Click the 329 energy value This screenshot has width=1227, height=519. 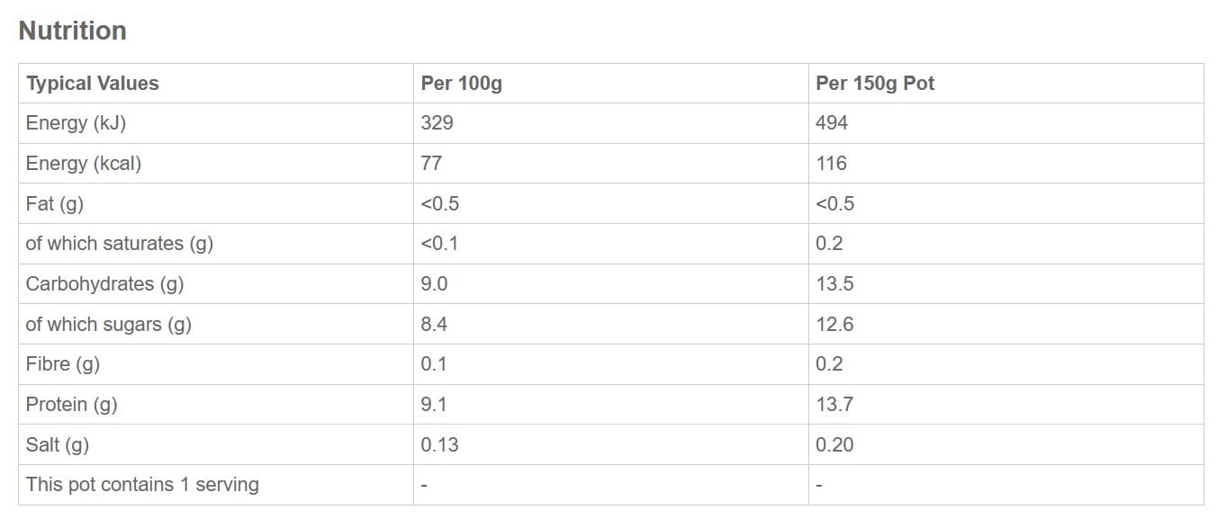tap(437, 123)
